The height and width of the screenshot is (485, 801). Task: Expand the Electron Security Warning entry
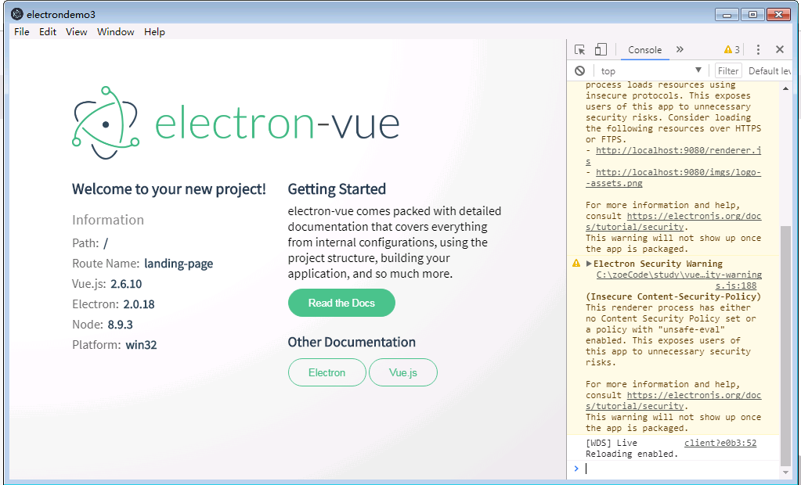click(589, 264)
